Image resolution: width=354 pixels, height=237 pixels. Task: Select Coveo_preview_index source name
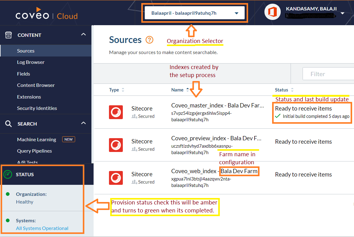(x=216, y=138)
